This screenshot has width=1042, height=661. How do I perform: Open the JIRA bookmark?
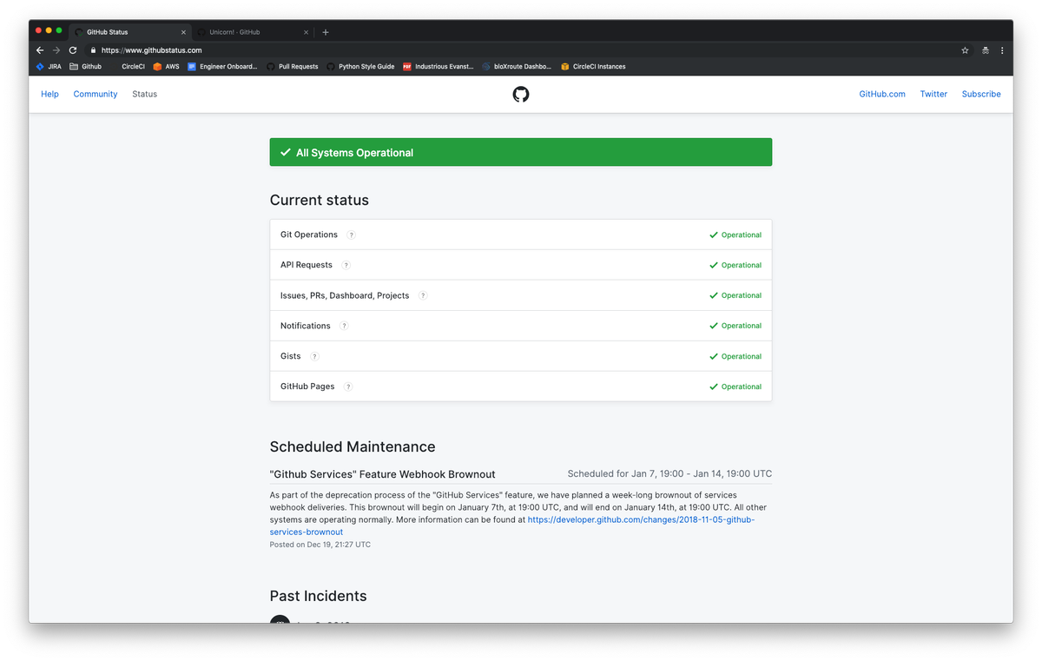coord(49,66)
